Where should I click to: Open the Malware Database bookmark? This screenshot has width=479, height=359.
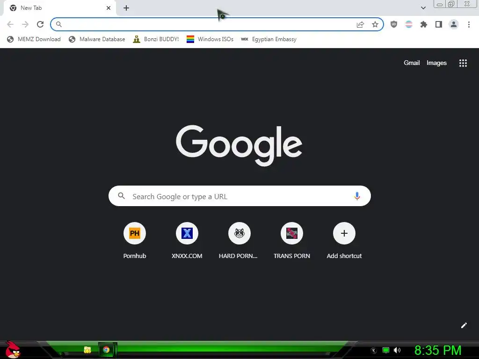[x=97, y=39]
